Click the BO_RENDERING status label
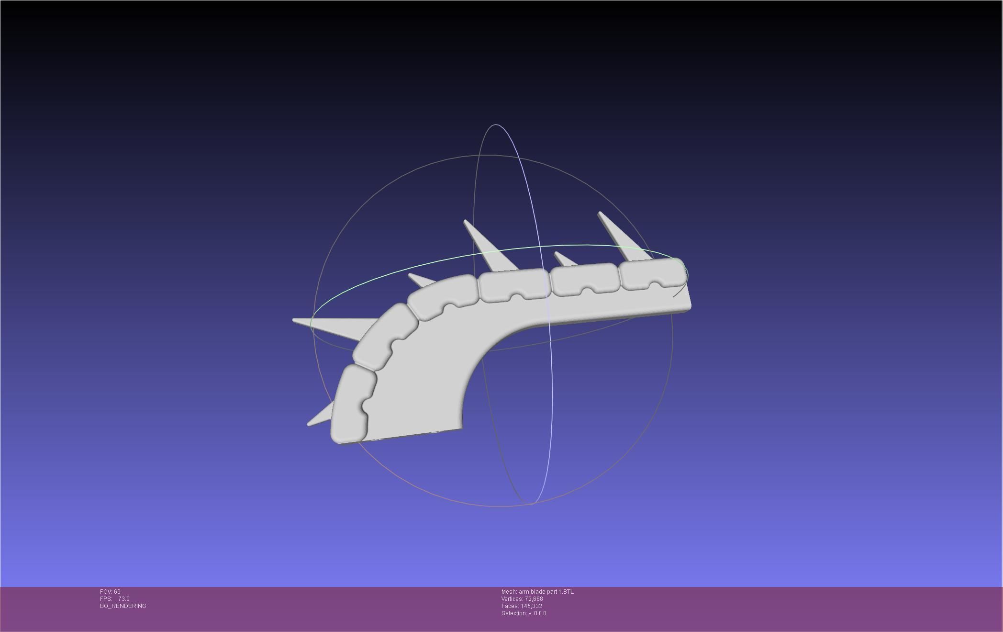Image resolution: width=1003 pixels, height=632 pixels. [123, 606]
